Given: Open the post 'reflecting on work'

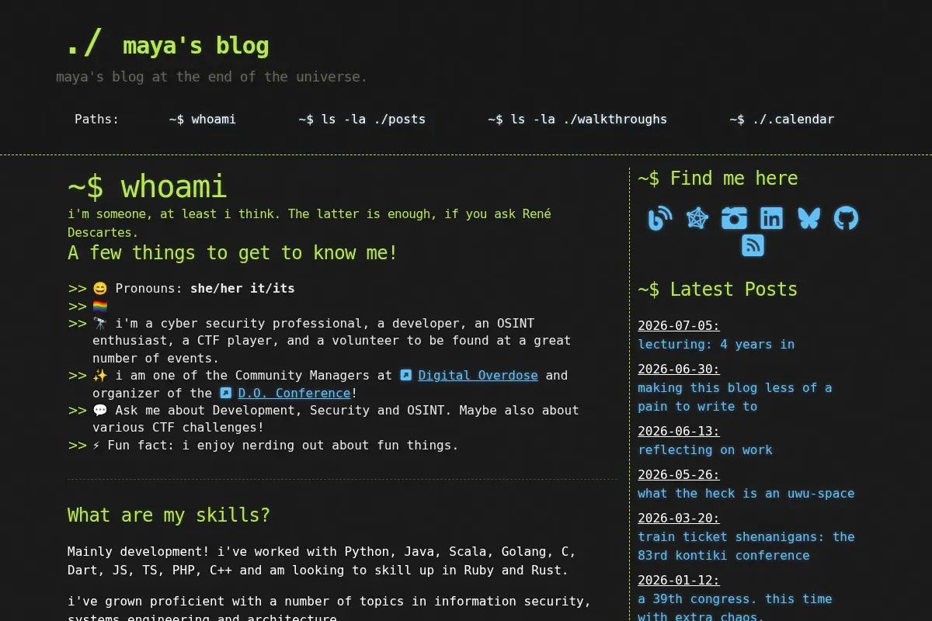Looking at the screenshot, I should click(705, 449).
